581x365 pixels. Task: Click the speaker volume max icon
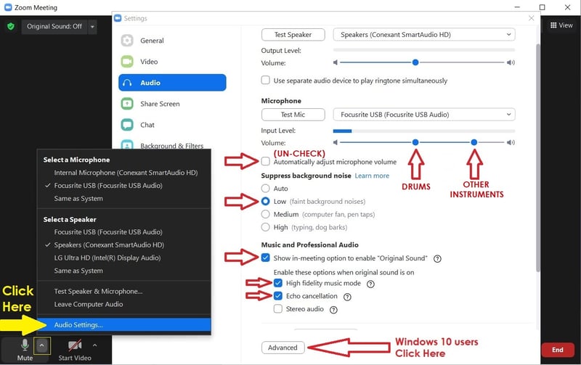[x=511, y=62]
